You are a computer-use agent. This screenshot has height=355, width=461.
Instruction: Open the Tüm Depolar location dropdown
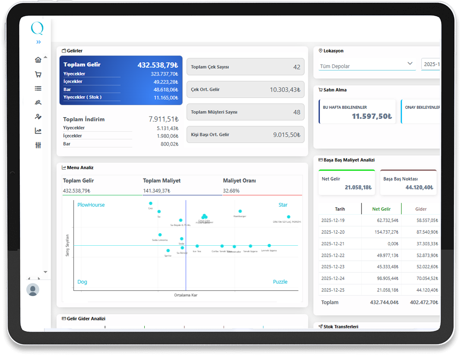tap(367, 65)
